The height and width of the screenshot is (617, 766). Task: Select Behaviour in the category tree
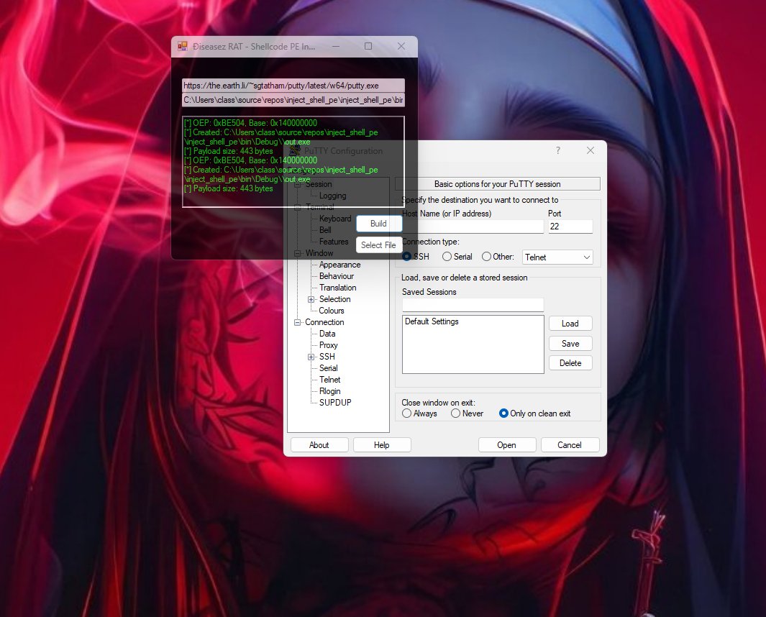336,277
